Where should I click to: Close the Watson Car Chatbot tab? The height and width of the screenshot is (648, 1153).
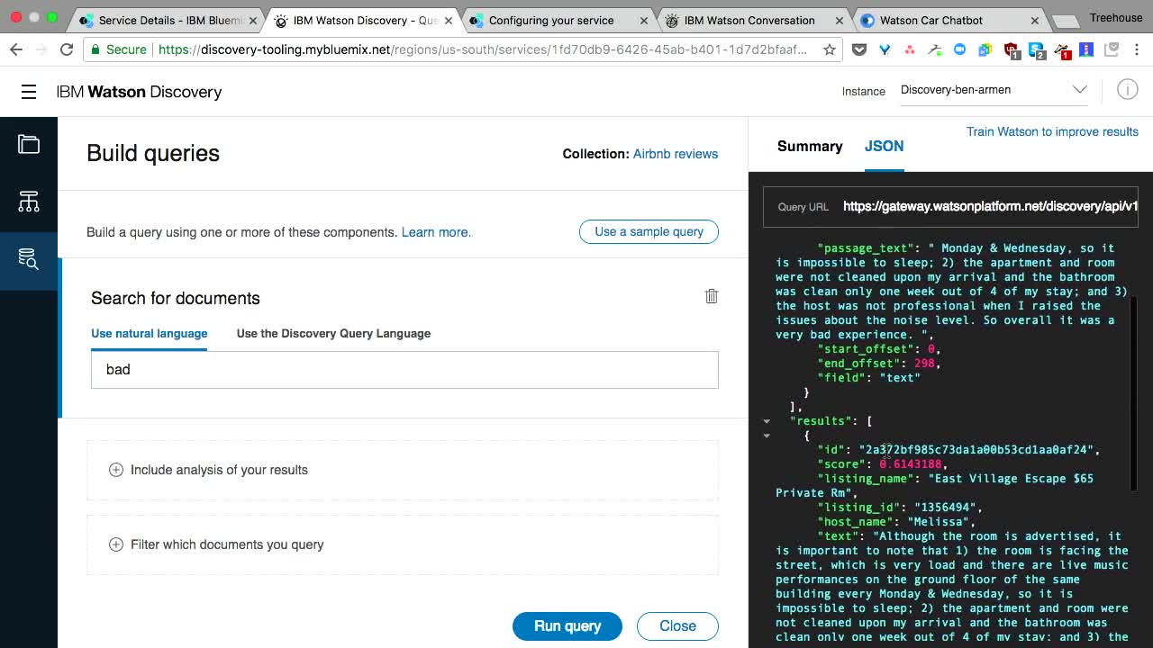click(1034, 20)
